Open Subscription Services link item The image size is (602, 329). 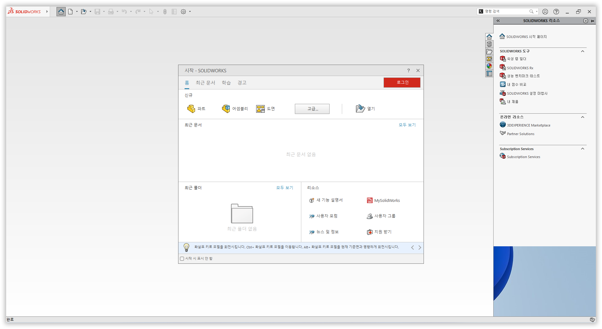(x=520, y=157)
